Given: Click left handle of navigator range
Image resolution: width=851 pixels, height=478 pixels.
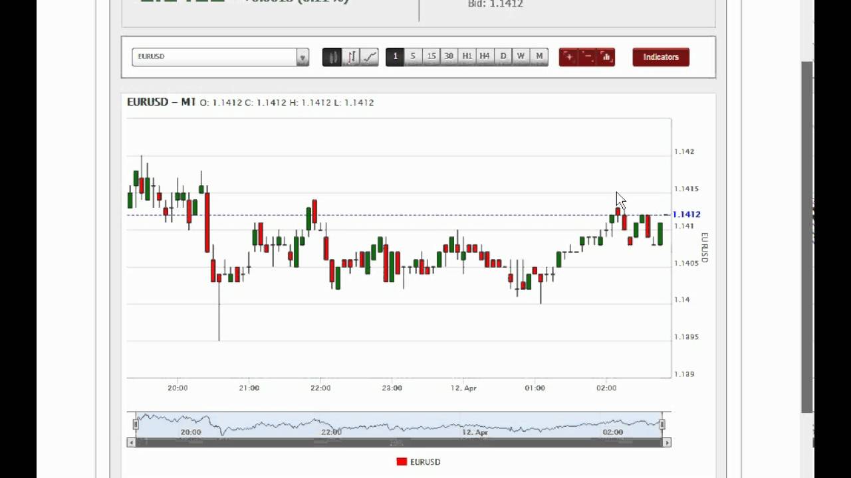Looking at the screenshot, I should [135, 424].
